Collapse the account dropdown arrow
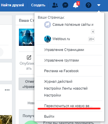Screen dimensions: 108x124 coord(99,5)
